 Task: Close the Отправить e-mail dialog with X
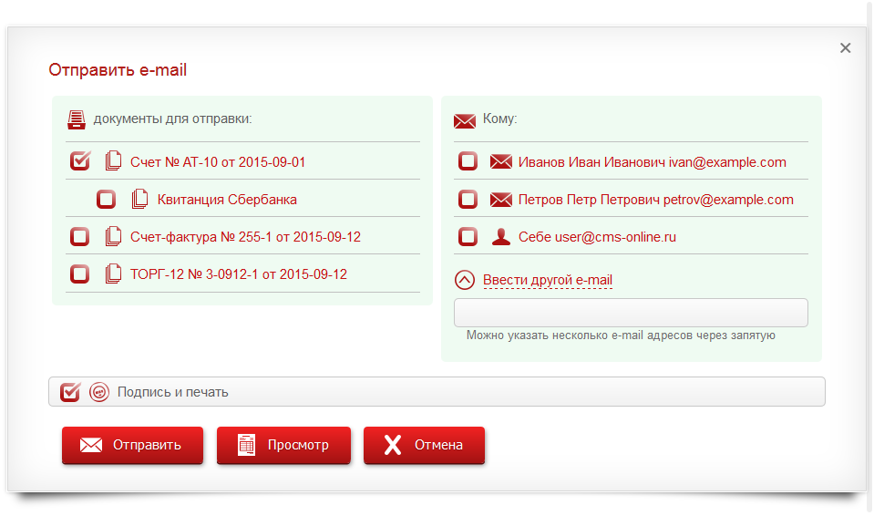click(846, 48)
